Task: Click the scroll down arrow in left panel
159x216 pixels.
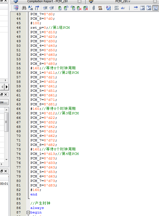Action: tap(6, 159)
